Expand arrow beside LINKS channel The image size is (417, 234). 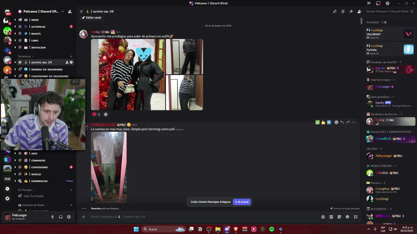point(15,41)
